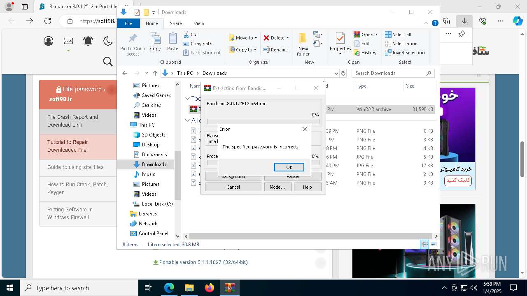Viewport: 527px width, 296px height.
Task: Select Documents in navigation pane
Action: [x=150, y=155]
